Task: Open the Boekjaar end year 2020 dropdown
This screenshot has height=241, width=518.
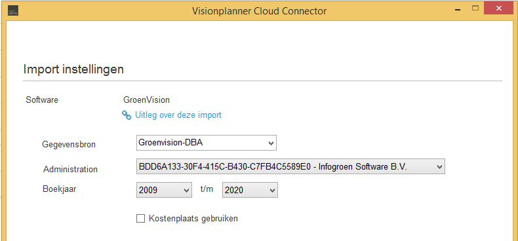Action: click(x=250, y=190)
